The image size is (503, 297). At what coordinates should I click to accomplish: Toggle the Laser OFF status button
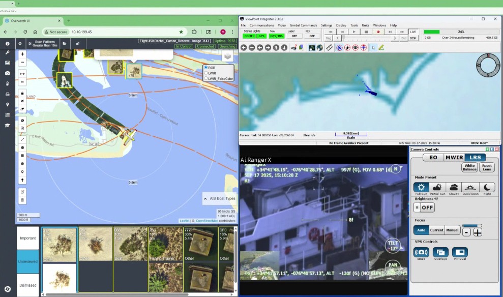[294, 36]
